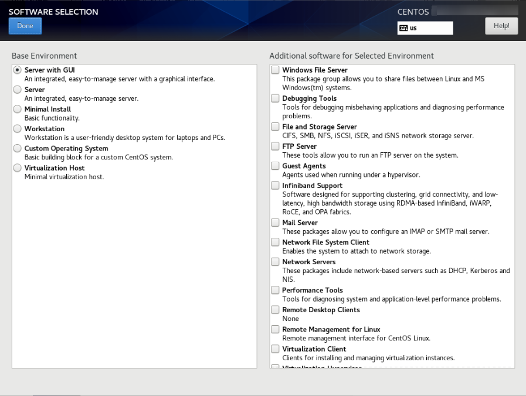Click 'Minimal virtualization host.' description
526x396 pixels.
64,177
